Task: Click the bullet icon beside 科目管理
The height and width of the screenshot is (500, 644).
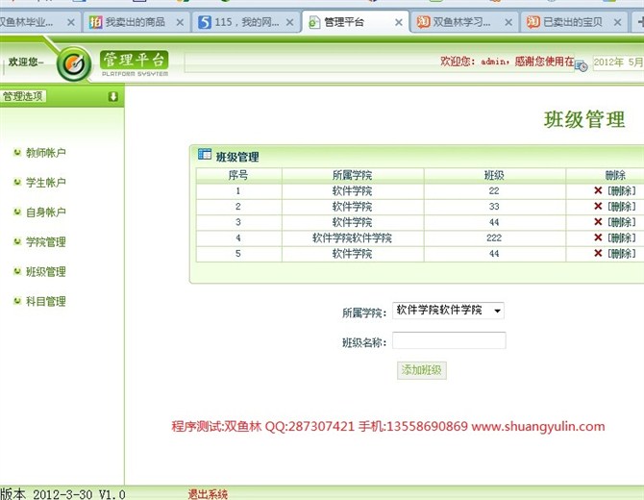Action: coord(17,301)
